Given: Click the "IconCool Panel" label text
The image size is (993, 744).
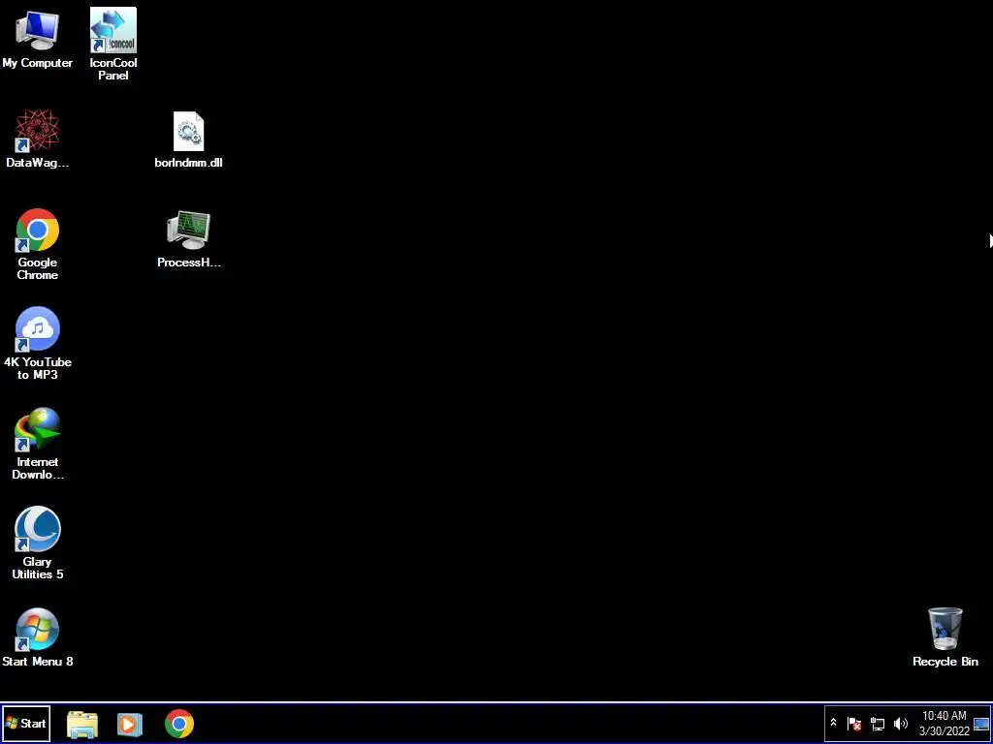Looking at the screenshot, I should coord(113,69).
